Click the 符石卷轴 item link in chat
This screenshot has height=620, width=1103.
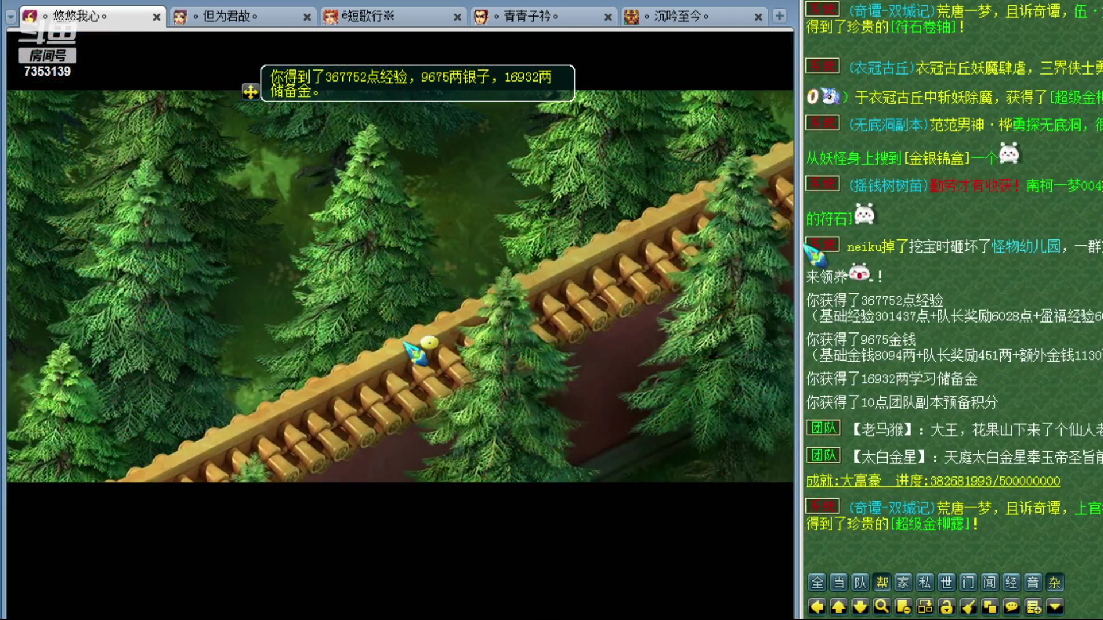(923, 27)
